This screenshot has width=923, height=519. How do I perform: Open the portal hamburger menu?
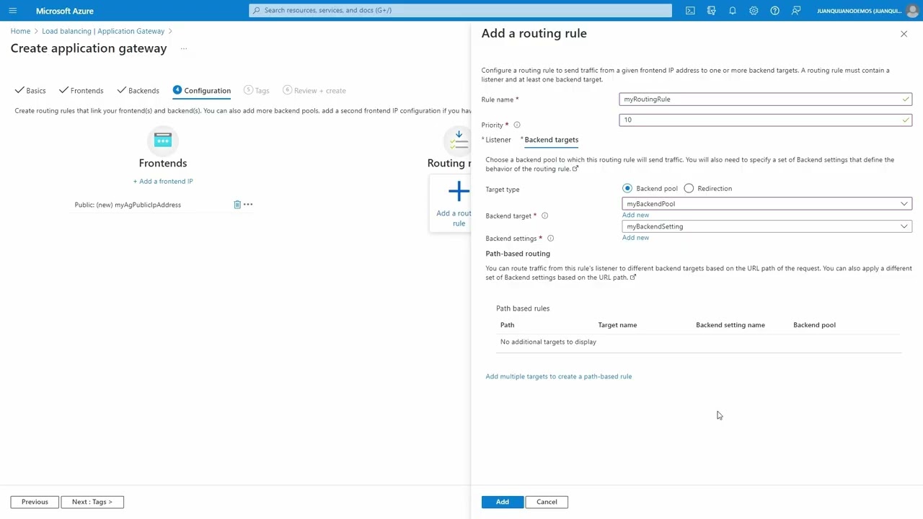click(x=12, y=11)
